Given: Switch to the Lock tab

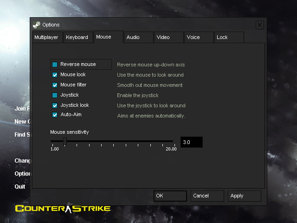Looking at the screenshot, I should [x=229, y=38].
